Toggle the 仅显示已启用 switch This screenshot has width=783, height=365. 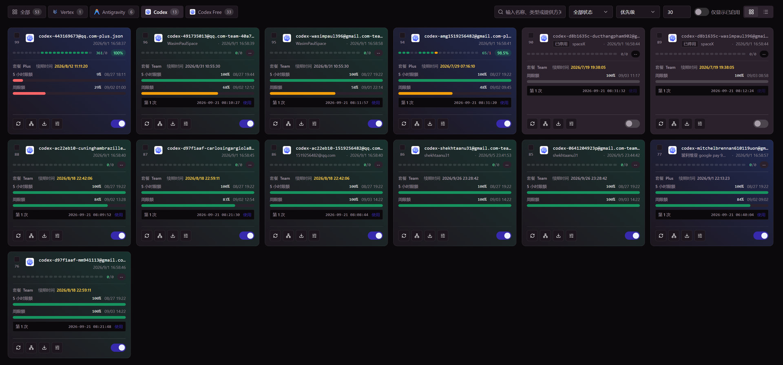701,12
